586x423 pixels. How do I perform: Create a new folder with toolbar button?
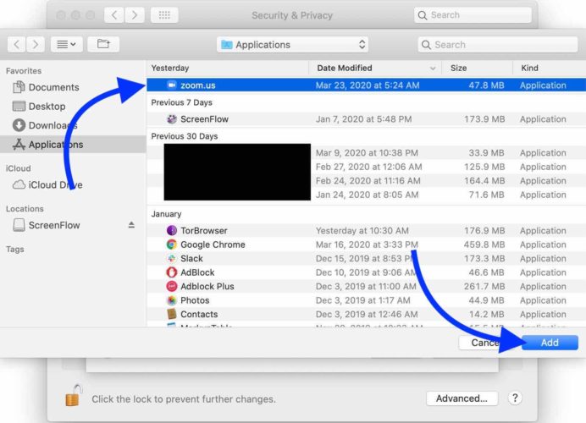click(103, 45)
